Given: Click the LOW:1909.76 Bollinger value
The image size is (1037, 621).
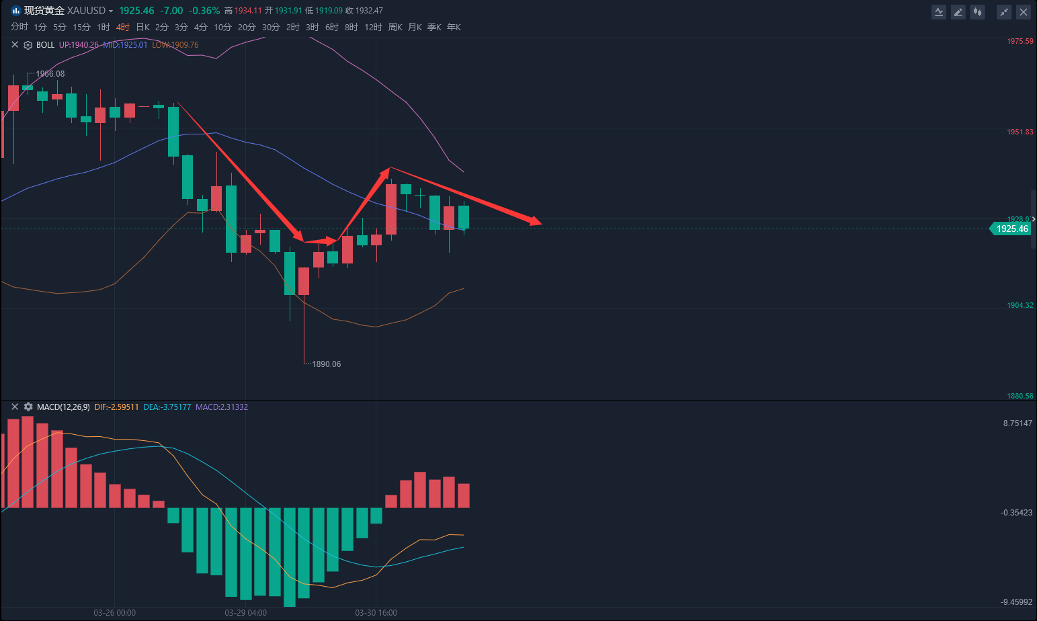Looking at the screenshot, I should pyautogui.click(x=175, y=45).
